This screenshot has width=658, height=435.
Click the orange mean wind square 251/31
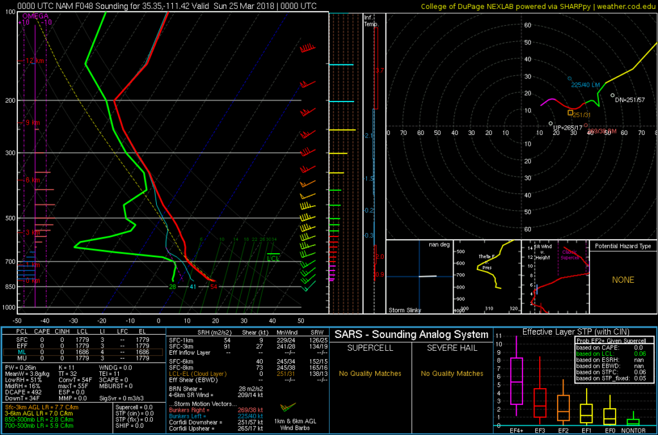pos(570,112)
